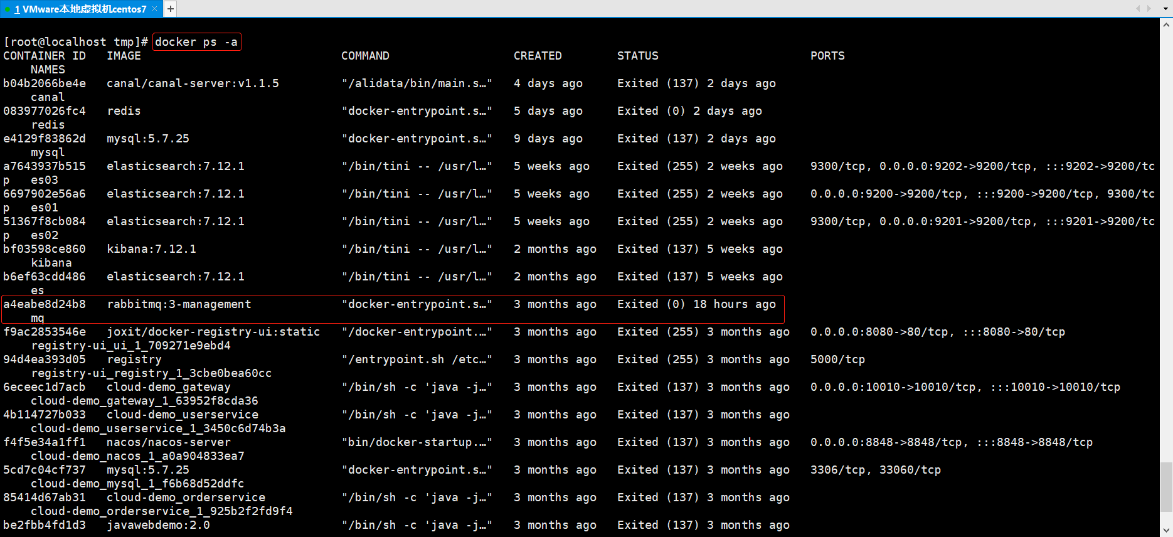
Task: Click image 'nacos/nacos-server'
Action: click(169, 442)
